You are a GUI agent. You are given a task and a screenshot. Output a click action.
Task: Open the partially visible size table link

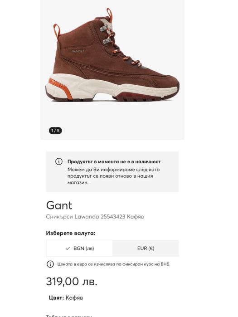(69, 316)
